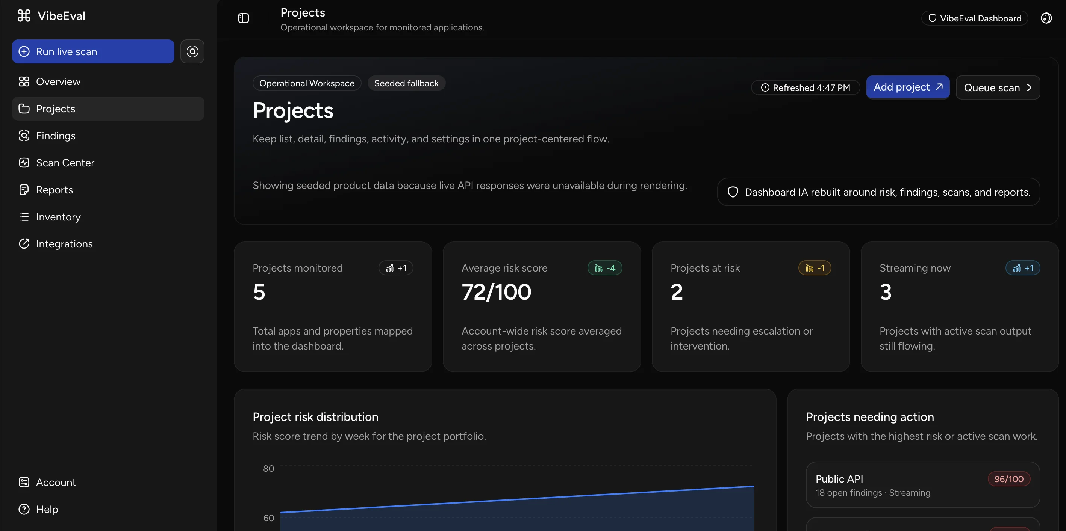Screen dimensions: 1066x531
Task: Open Account via its sidebar icon
Action: 24,482
